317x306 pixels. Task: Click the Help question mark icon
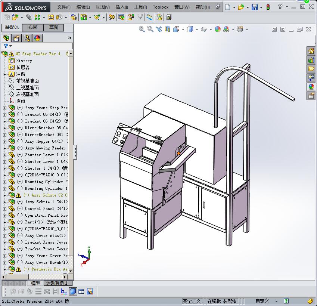[280, 7]
